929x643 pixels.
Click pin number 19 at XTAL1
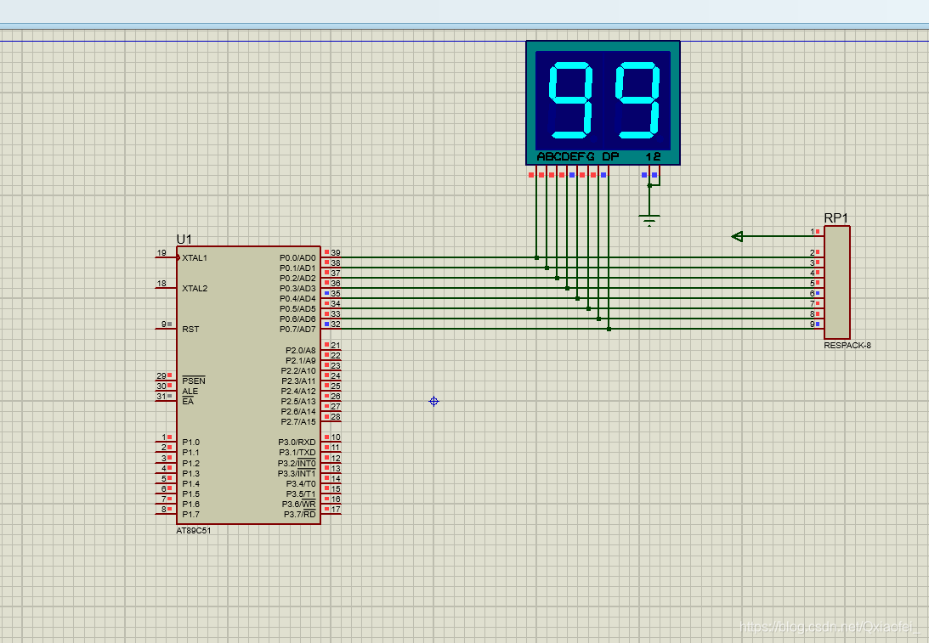[x=161, y=253]
